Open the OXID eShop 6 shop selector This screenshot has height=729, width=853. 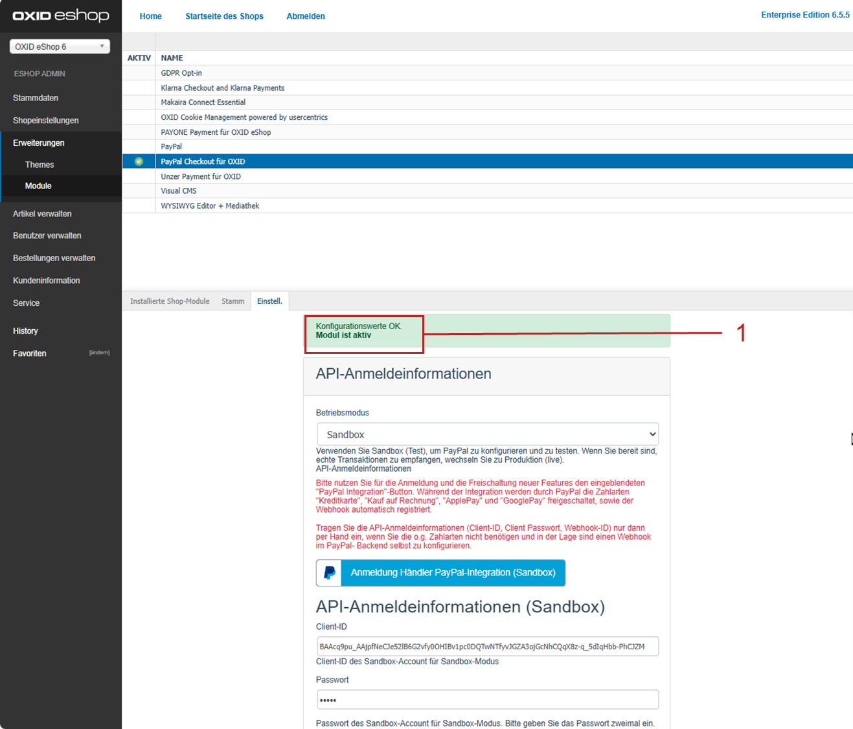pos(60,47)
